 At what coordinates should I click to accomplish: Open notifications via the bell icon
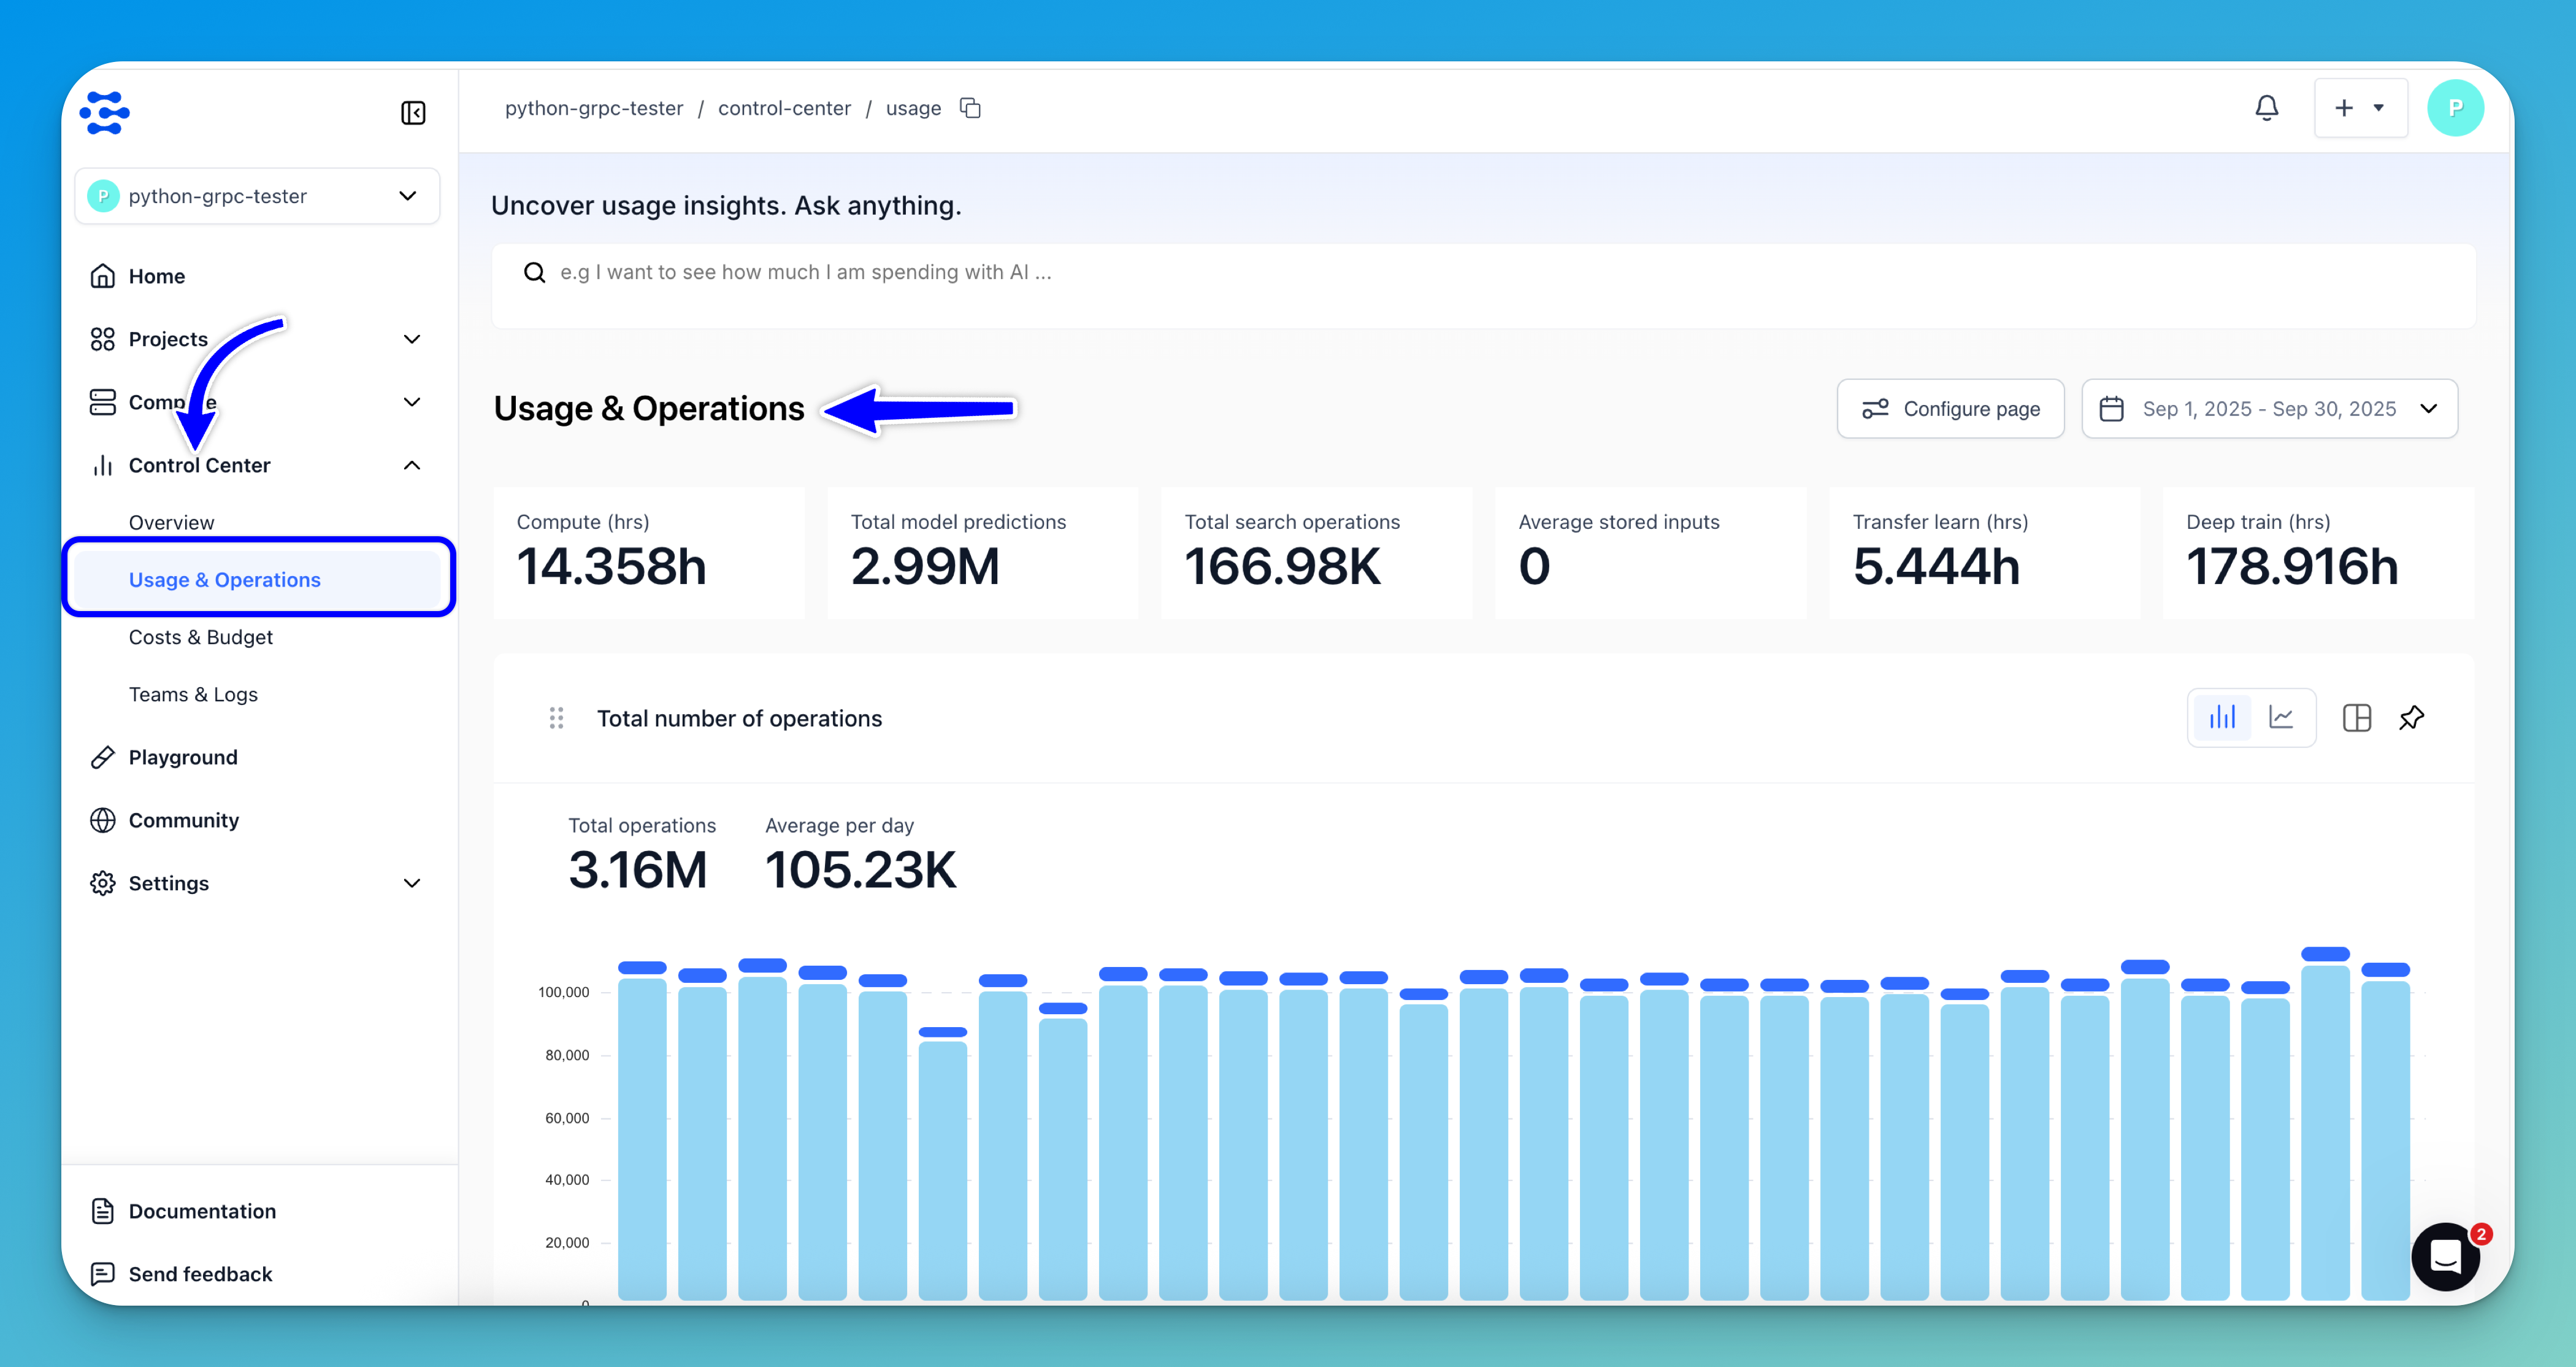[2266, 108]
